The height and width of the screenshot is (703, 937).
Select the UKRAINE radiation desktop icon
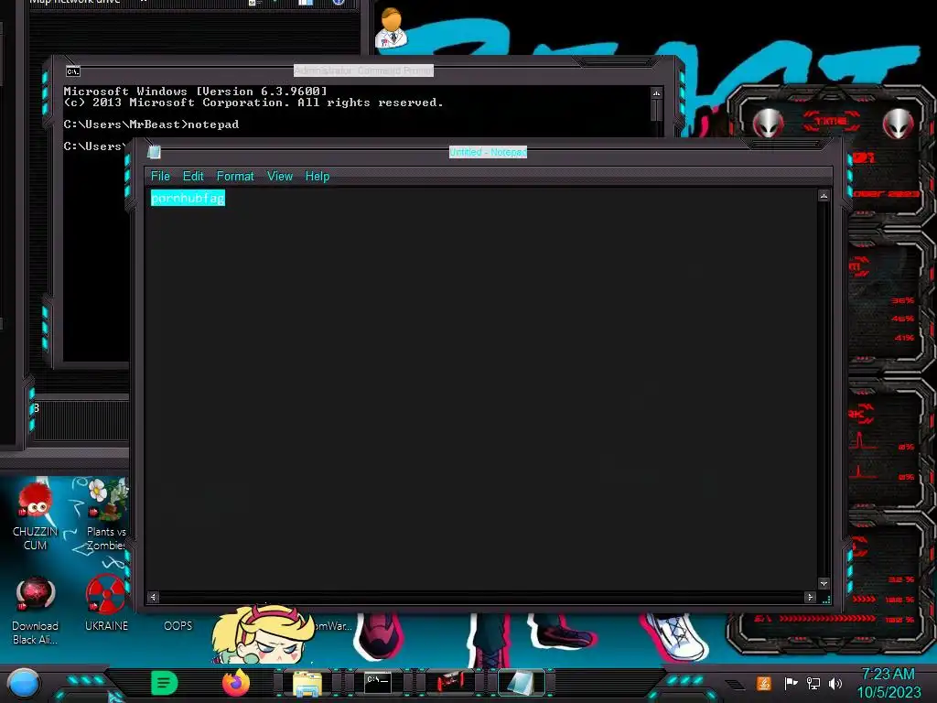tap(106, 603)
